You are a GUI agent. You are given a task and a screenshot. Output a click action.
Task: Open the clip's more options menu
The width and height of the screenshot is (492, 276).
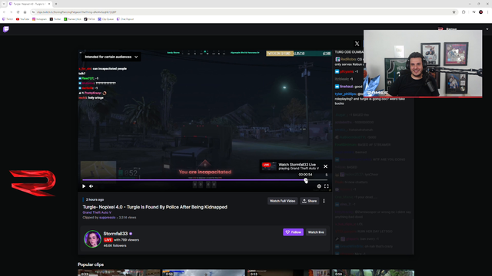coord(324,201)
